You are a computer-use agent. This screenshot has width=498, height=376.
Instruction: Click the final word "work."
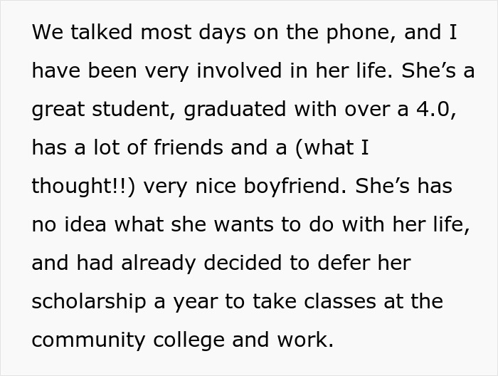click(x=305, y=340)
